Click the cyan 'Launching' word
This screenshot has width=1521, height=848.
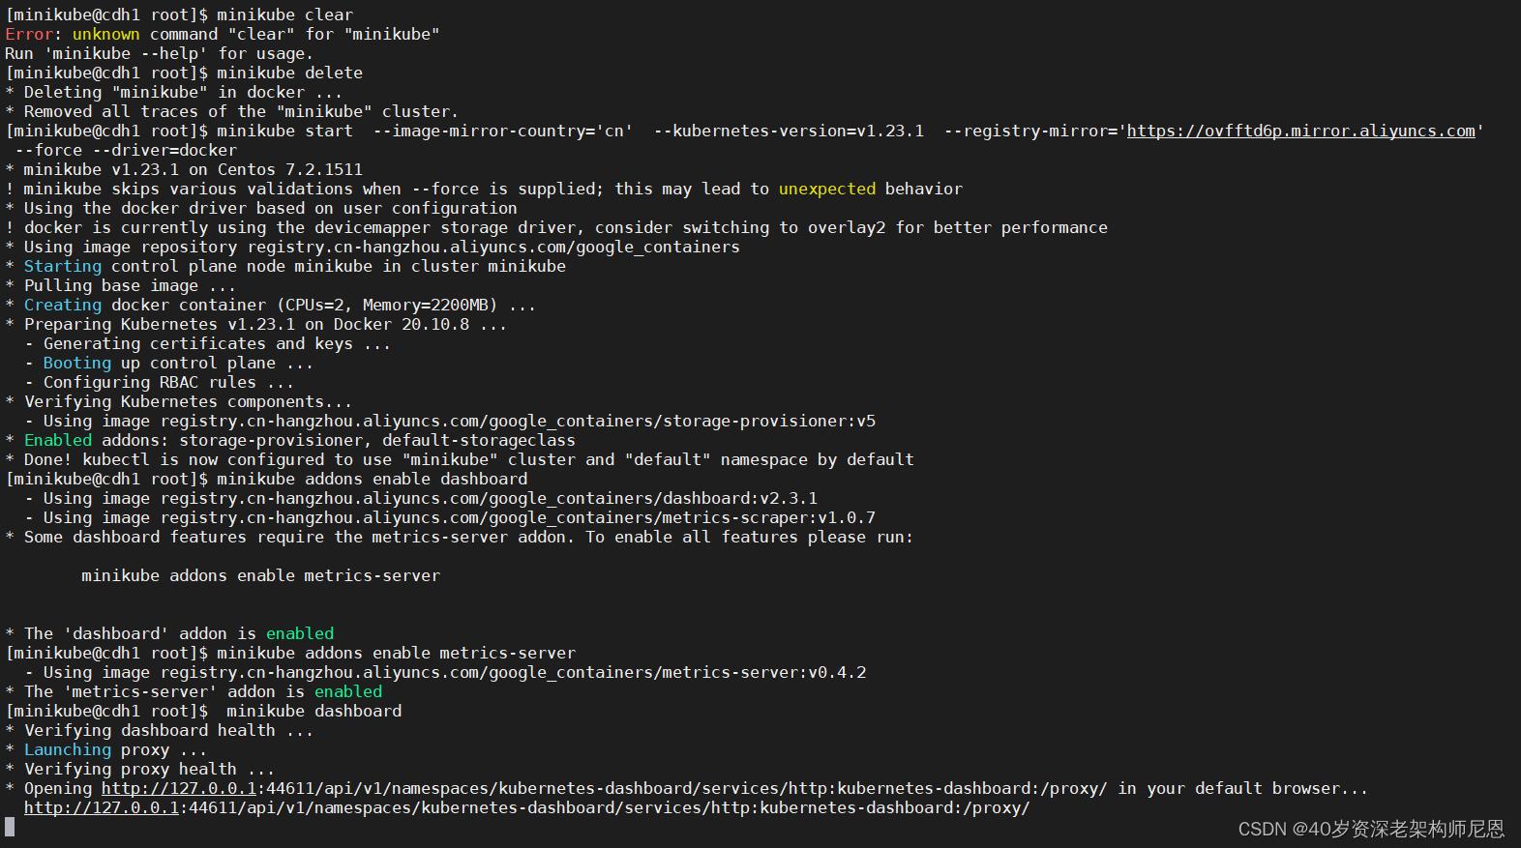point(67,749)
